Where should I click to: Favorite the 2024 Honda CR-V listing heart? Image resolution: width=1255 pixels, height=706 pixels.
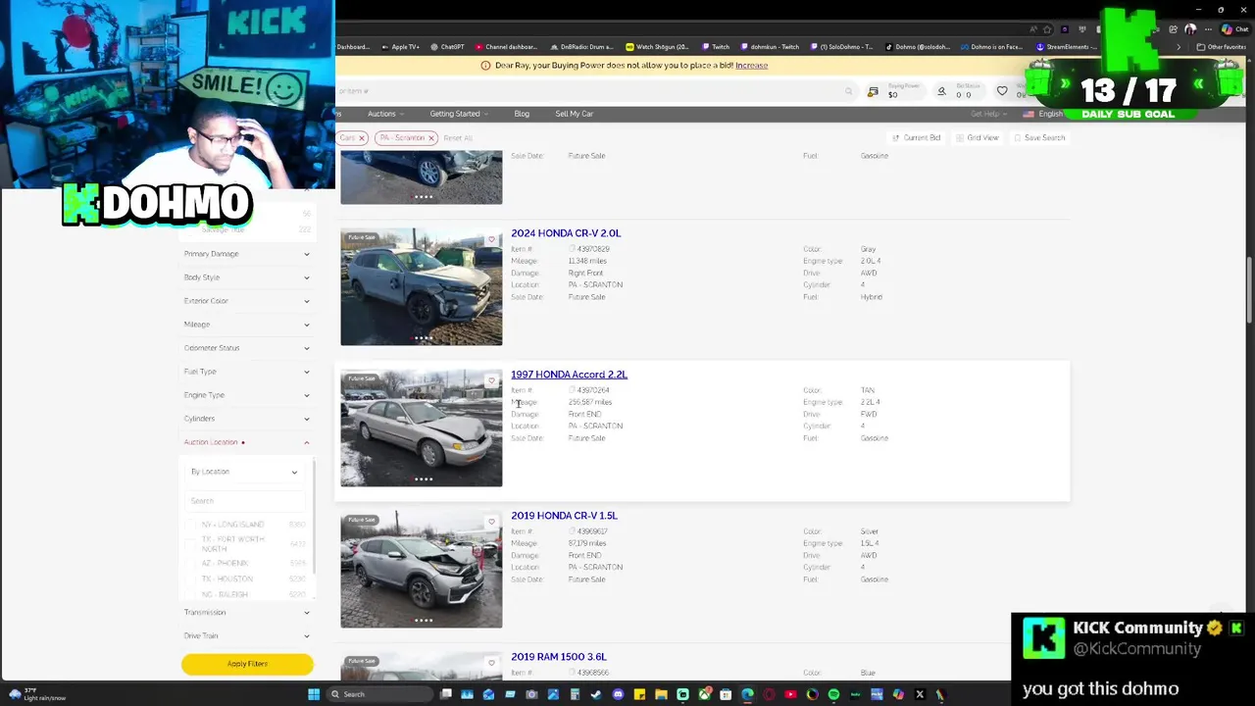tap(491, 239)
